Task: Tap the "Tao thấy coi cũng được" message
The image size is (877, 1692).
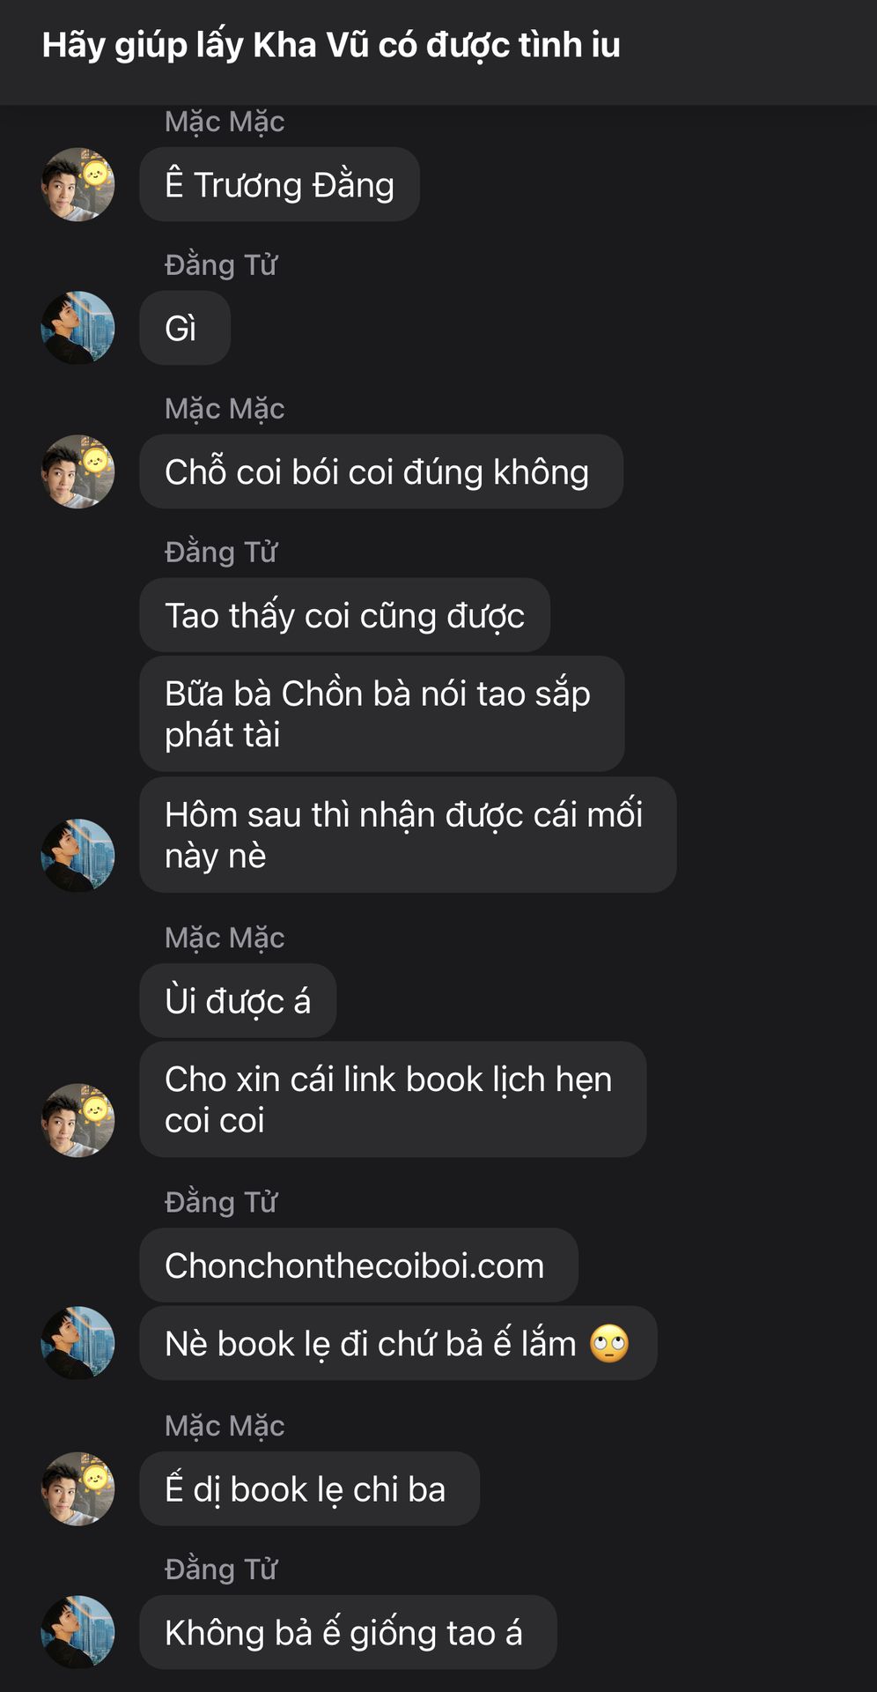Action: (344, 615)
